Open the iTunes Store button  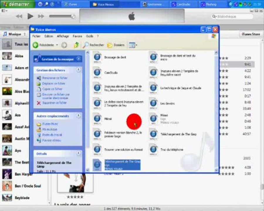click(x=251, y=34)
